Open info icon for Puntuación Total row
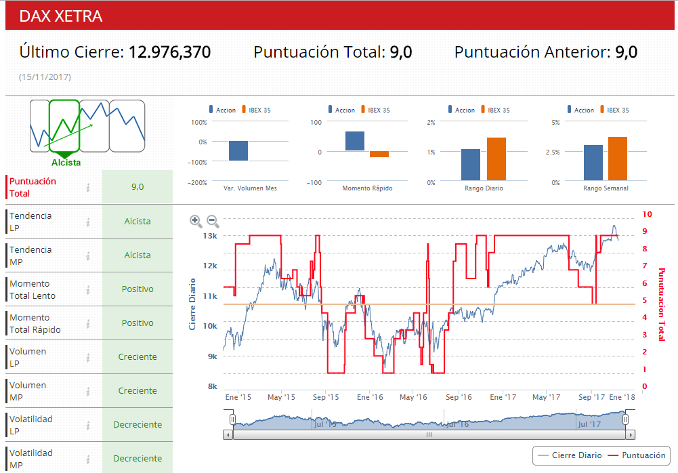The height and width of the screenshot is (473, 678). coord(88,188)
